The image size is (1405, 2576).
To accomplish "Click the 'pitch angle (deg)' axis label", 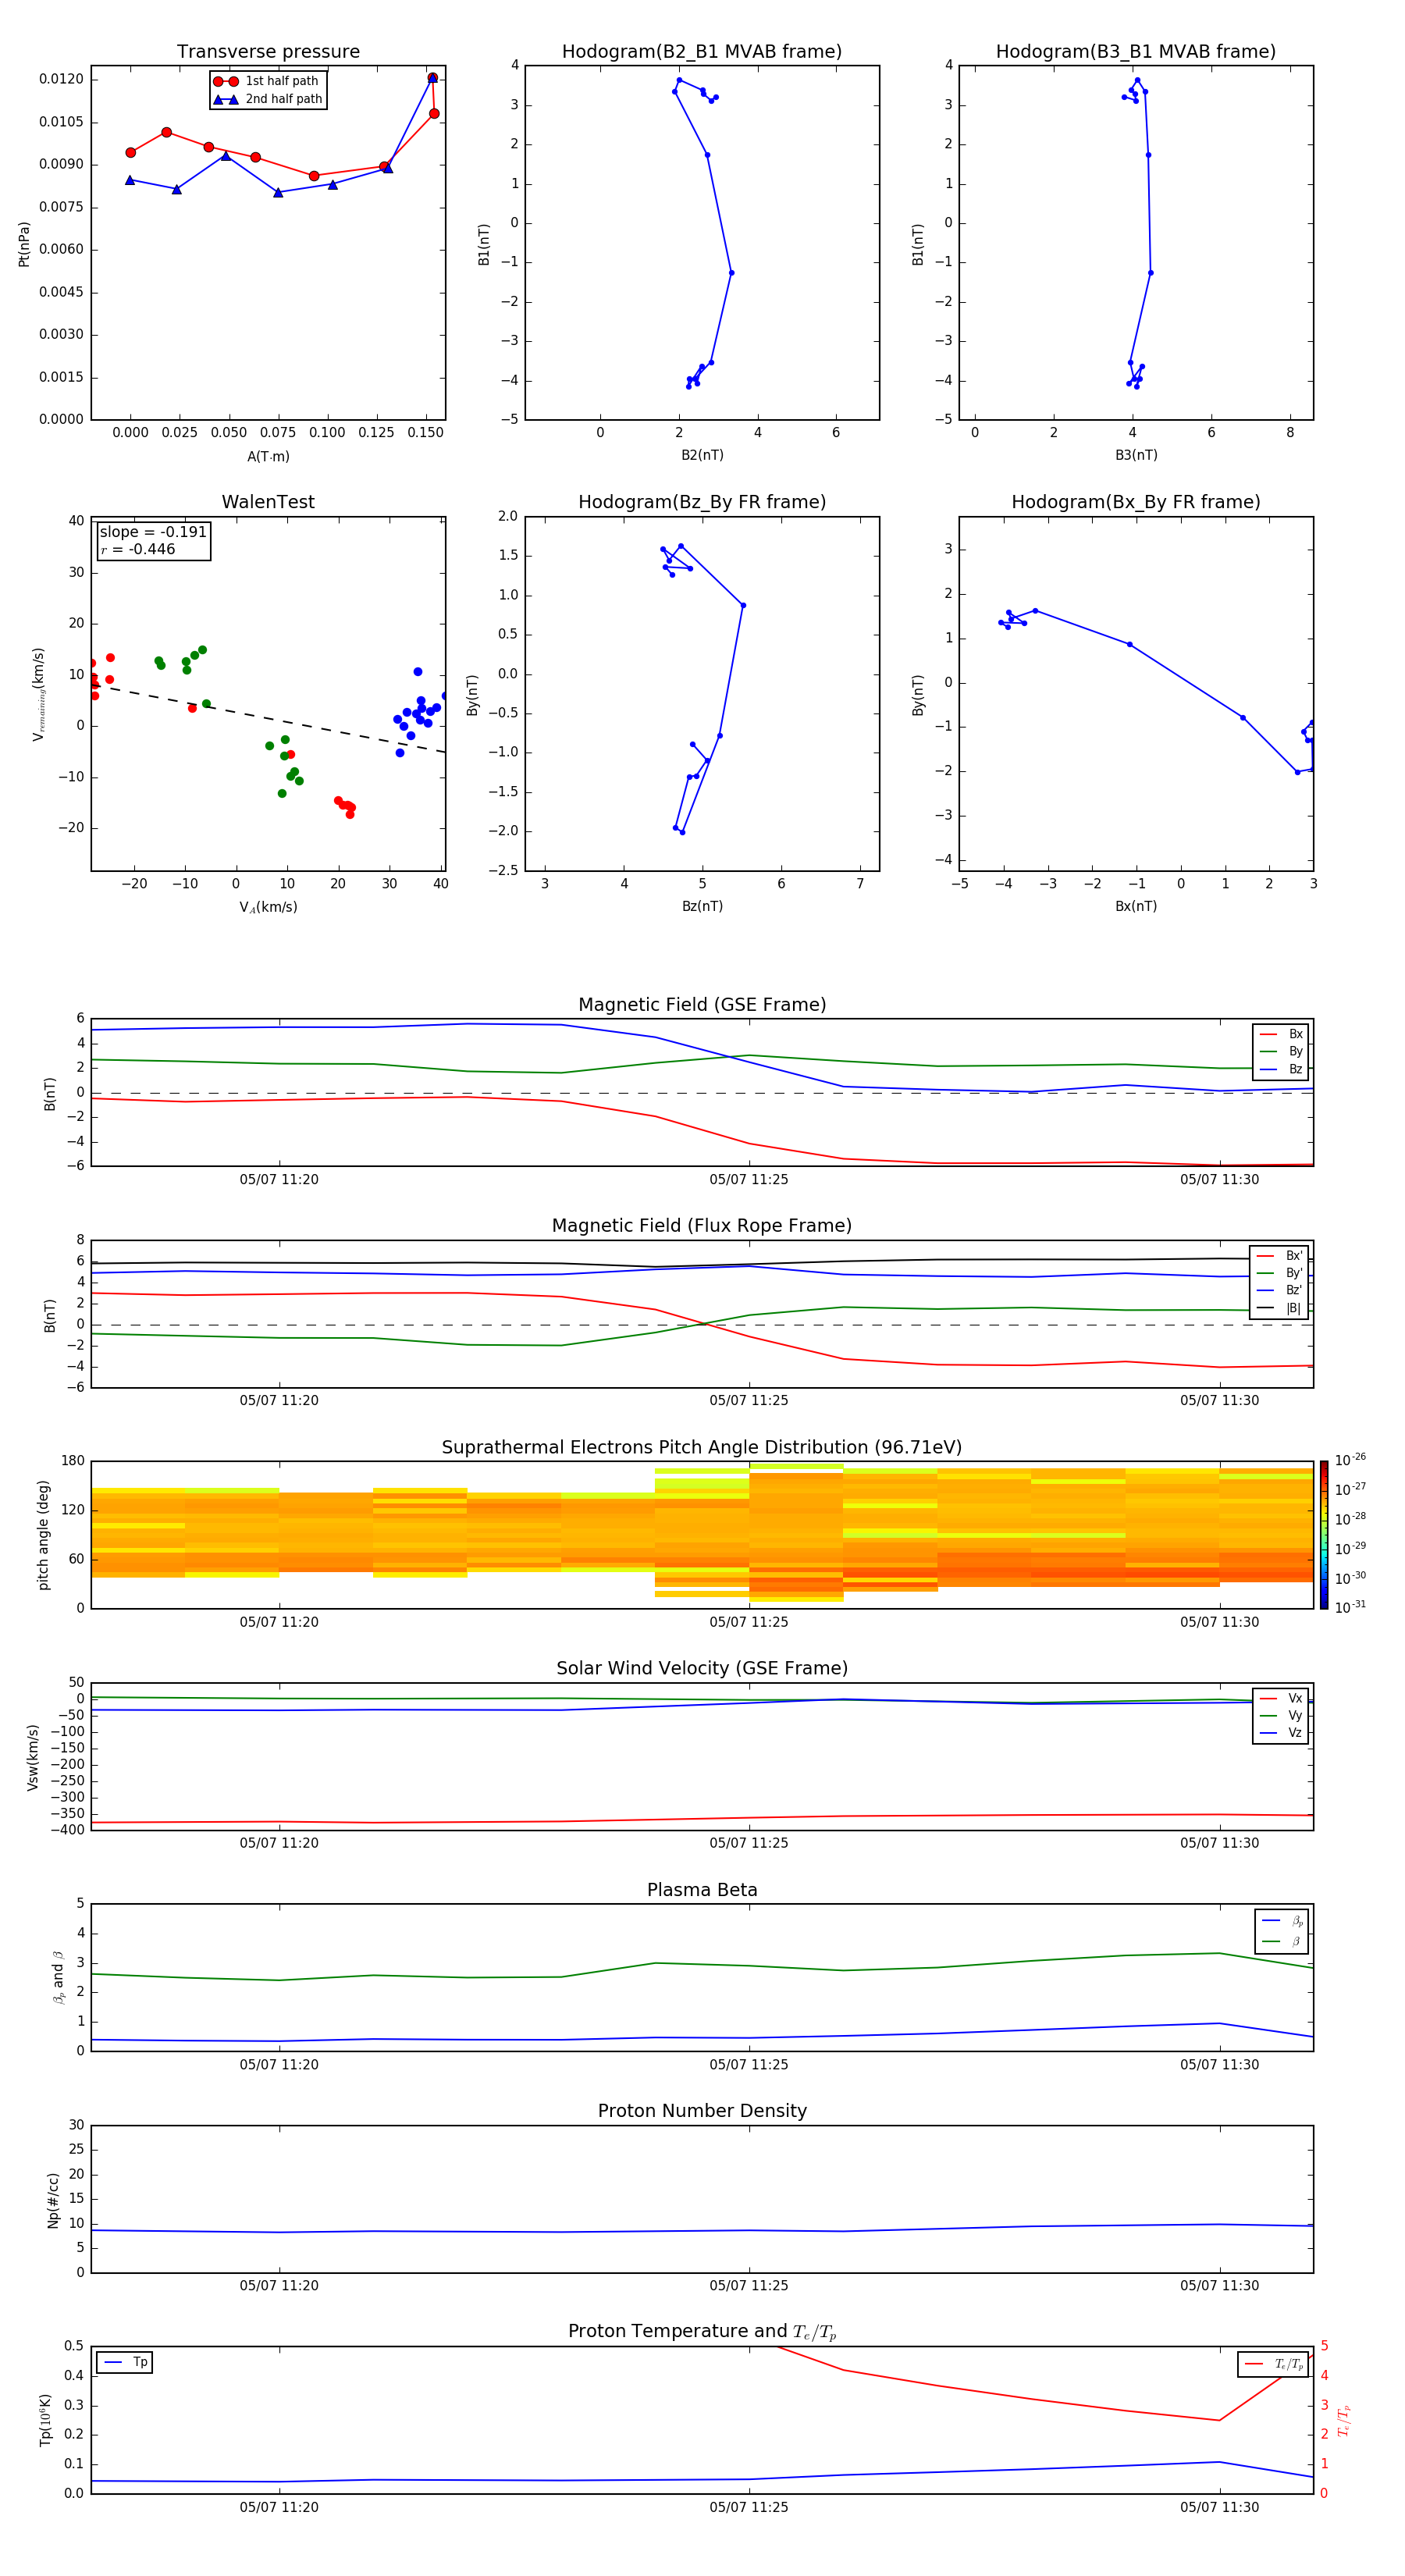I will 43,1535.
